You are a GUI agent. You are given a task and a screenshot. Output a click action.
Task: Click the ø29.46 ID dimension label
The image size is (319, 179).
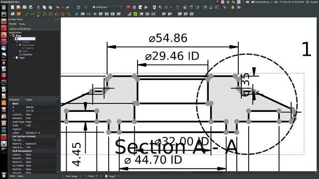[172, 56]
